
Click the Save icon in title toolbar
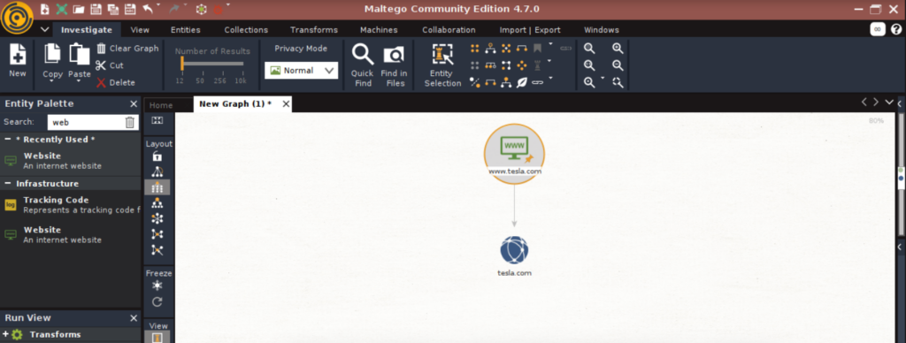pyautogui.click(x=96, y=9)
